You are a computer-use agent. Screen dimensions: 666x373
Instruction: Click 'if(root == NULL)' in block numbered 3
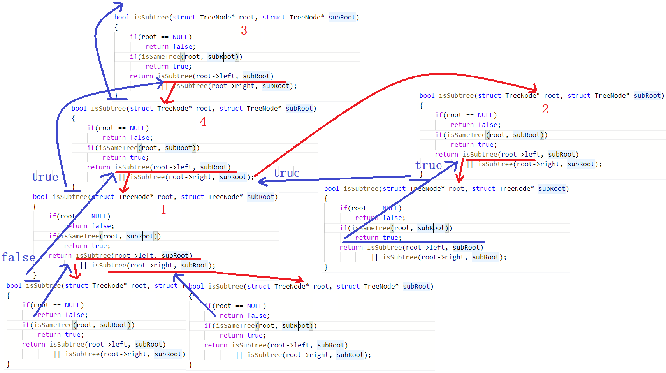[x=161, y=37]
